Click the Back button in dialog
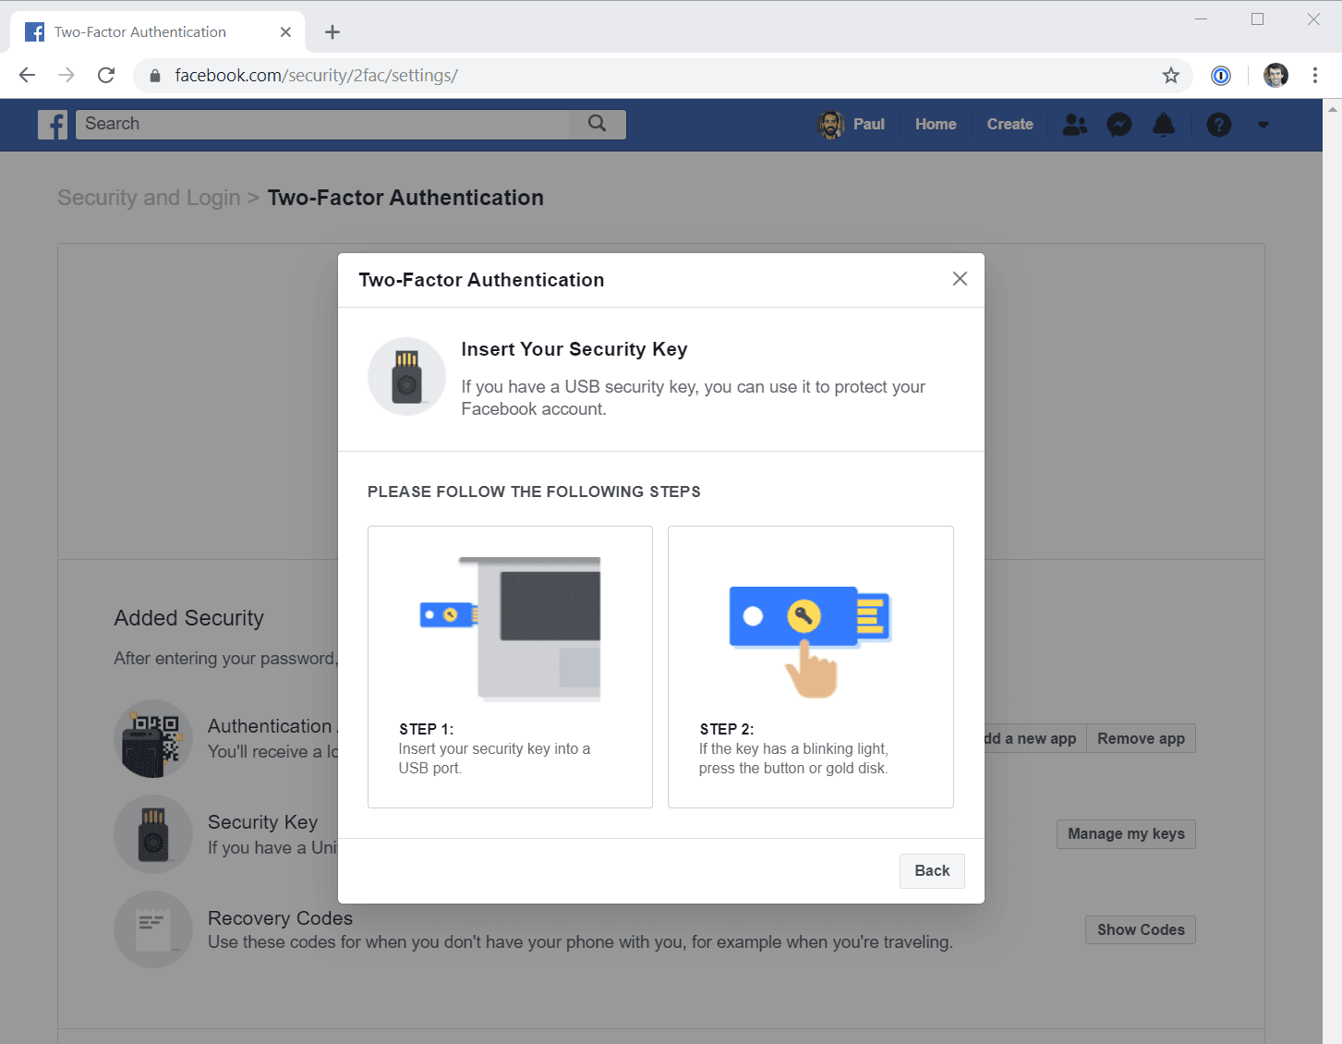Viewport: 1342px width, 1044px height. coord(932,871)
